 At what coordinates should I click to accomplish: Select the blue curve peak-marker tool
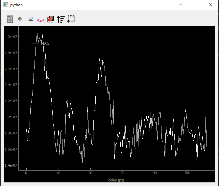[40, 21]
